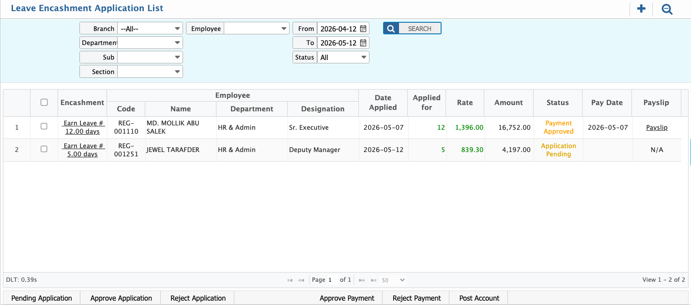Open the From date calendar icon
Image resolution: width=691 pixels, height=305 pixels.
(x=363, y=29)
